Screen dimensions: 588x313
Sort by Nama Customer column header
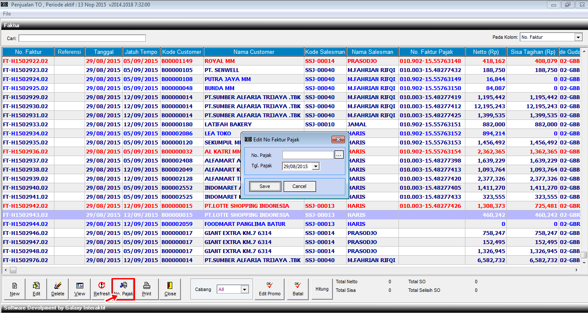click(254, 52)
